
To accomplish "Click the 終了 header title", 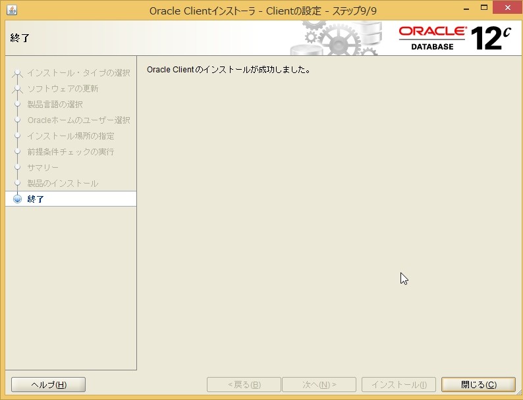I will (20, 38).
